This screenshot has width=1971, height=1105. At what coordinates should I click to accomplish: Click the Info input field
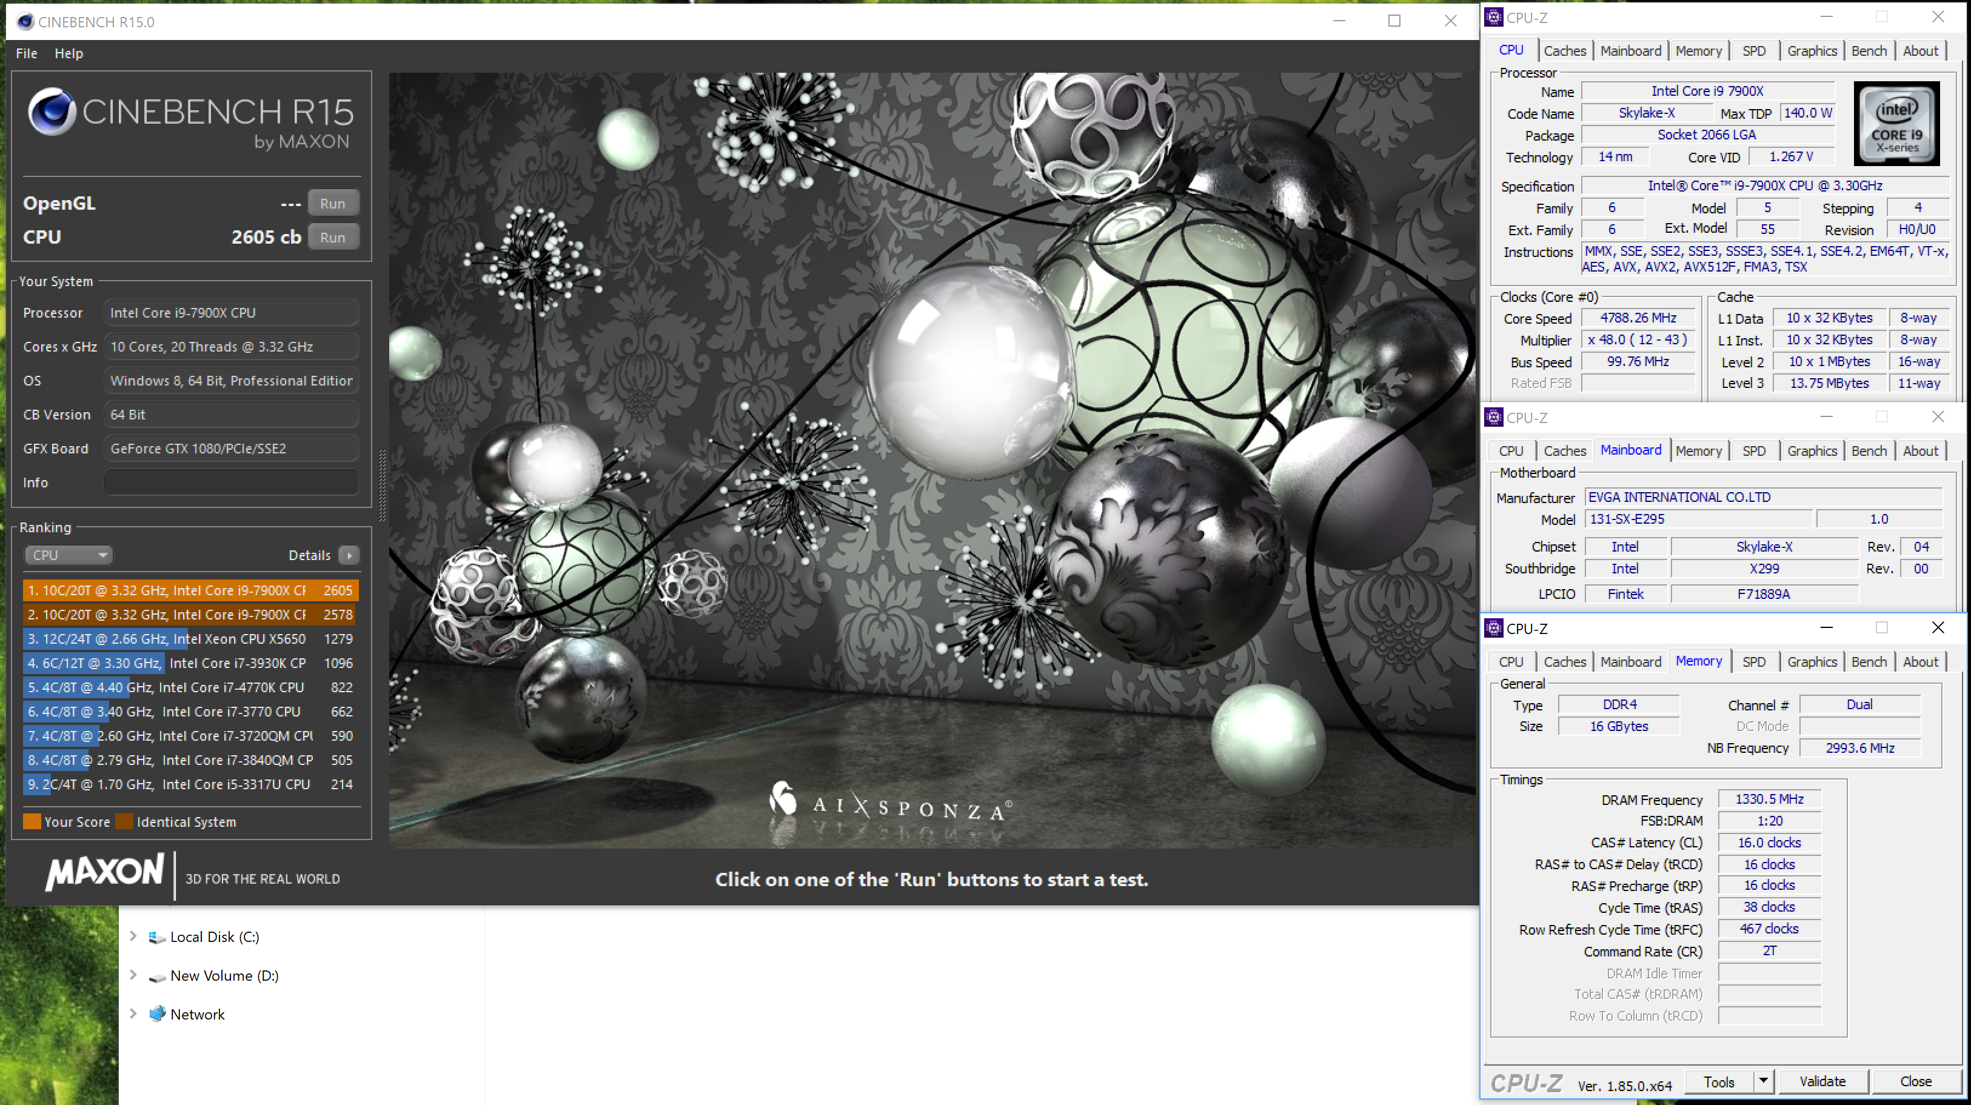pyautogui.click(x=231, y=482)
